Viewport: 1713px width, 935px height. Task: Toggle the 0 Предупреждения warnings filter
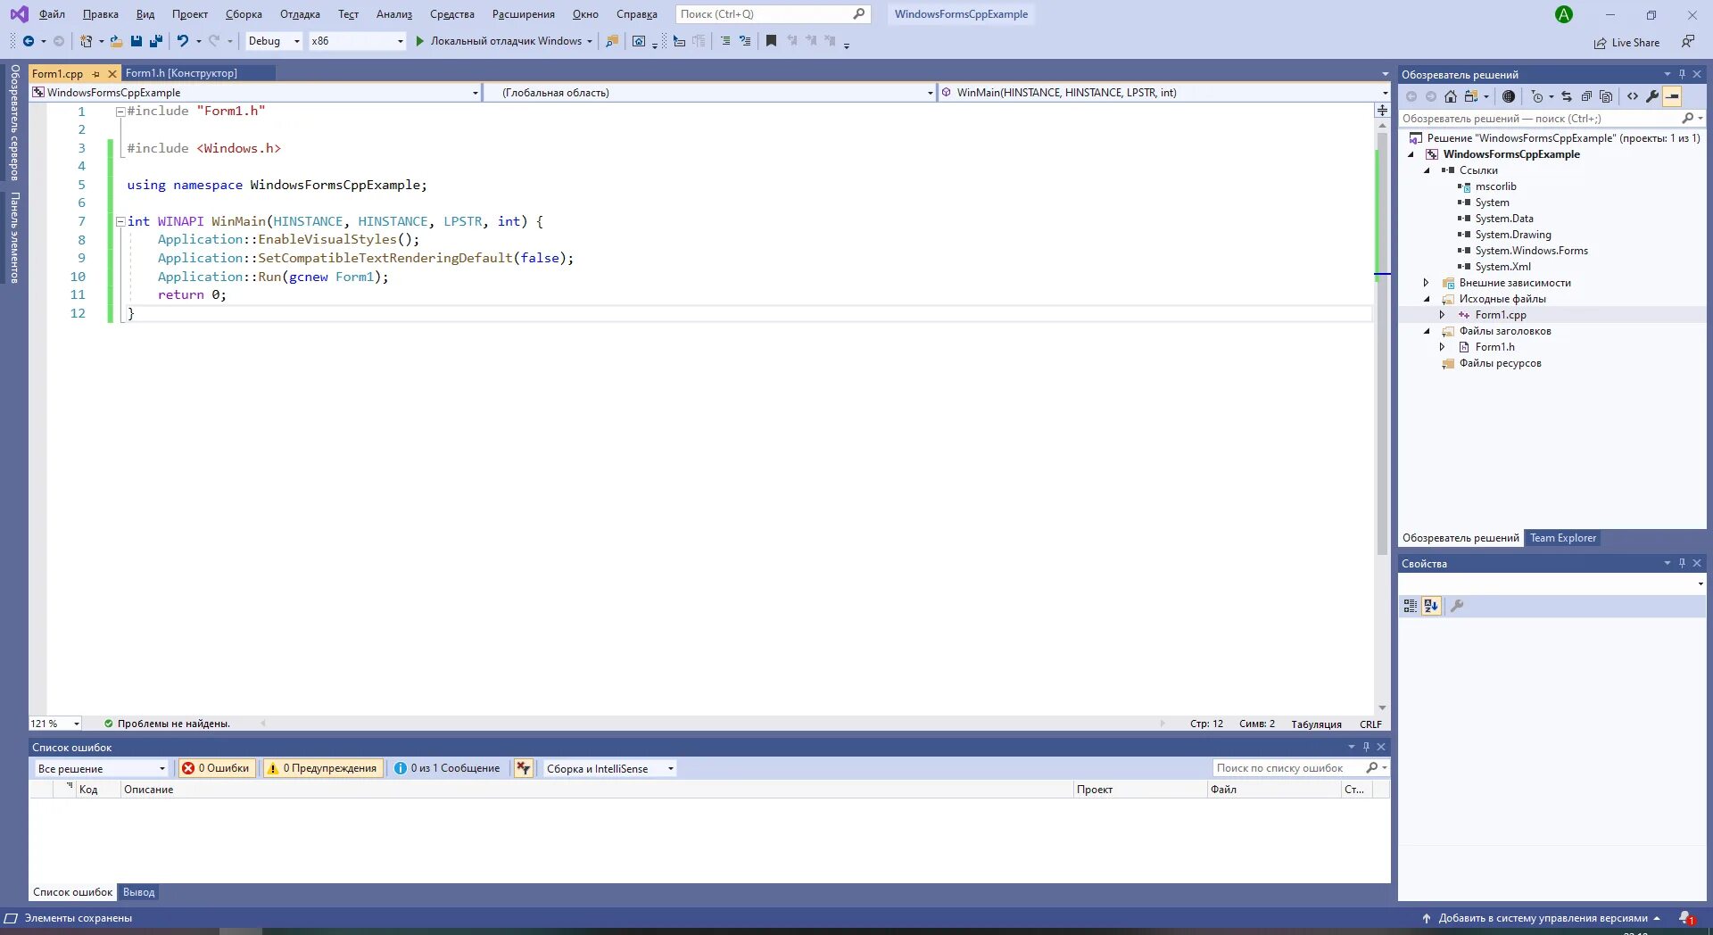pyautogui.click(x=323, y=768)
